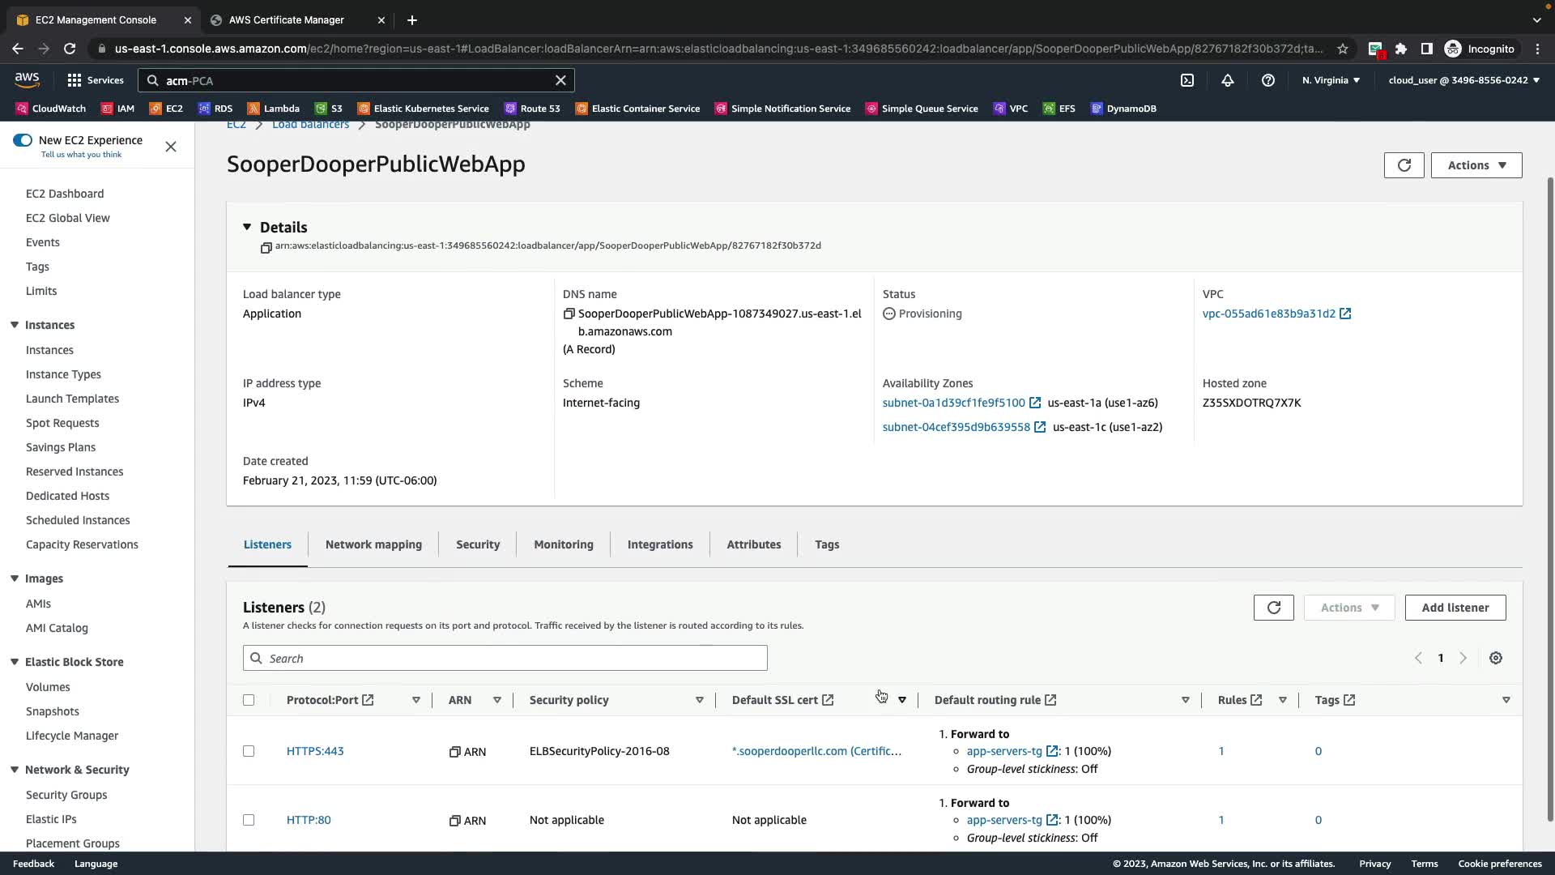
Task: Open the CloudShell terminal icon
Action: [x=1187, y=80]
